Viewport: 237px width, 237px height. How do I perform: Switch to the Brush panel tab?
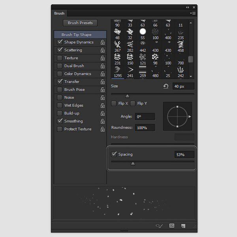pos(59,13)
